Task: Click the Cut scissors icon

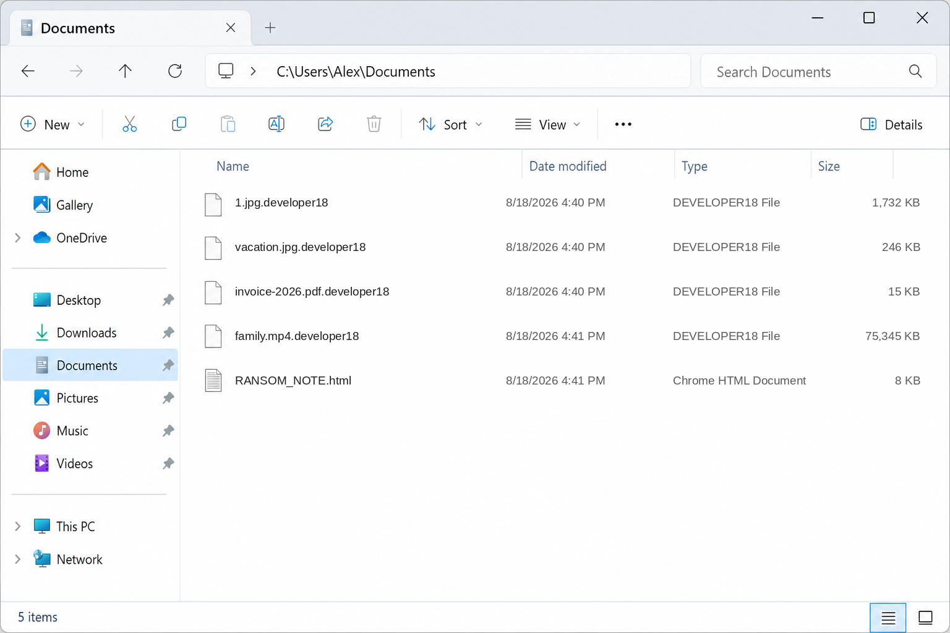Action: click(x=129, y=124)
